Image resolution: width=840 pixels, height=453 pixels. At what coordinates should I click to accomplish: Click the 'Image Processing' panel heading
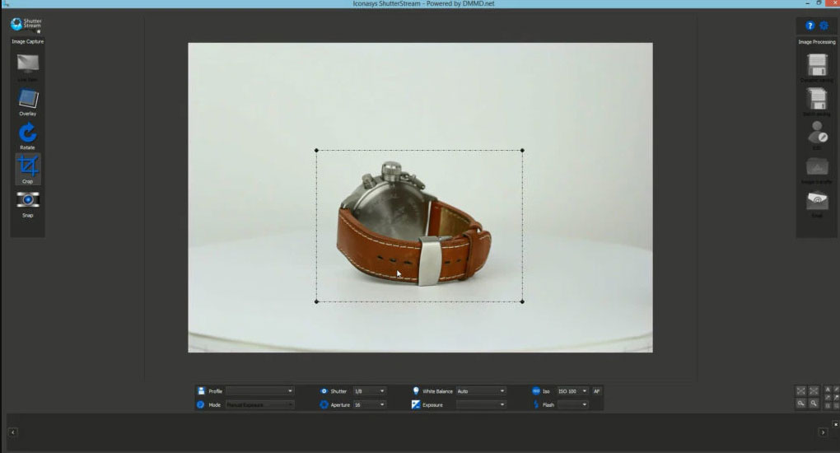[x=816, y=42]
